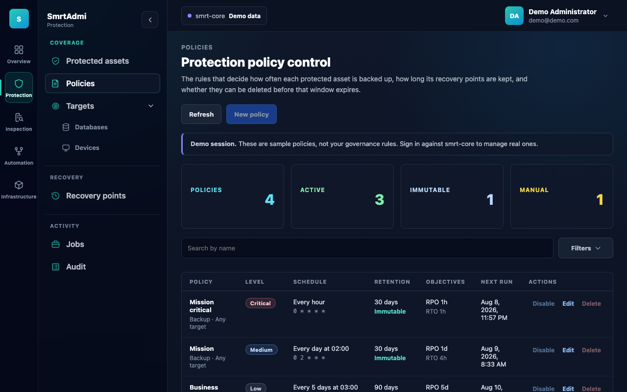Click the Next run column header
This screenshot has height=392, width=627.
pos(497,282)
